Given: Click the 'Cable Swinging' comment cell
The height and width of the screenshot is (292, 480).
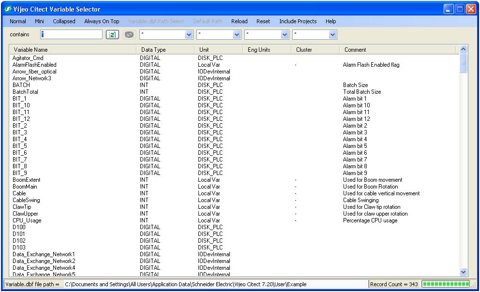Looking at the screenshot, I should tap(360, 200).
